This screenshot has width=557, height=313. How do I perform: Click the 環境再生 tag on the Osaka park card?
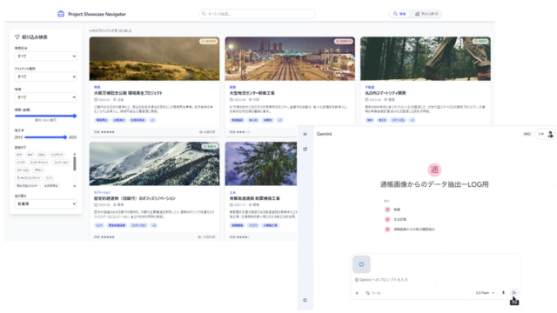click(102, 120)
